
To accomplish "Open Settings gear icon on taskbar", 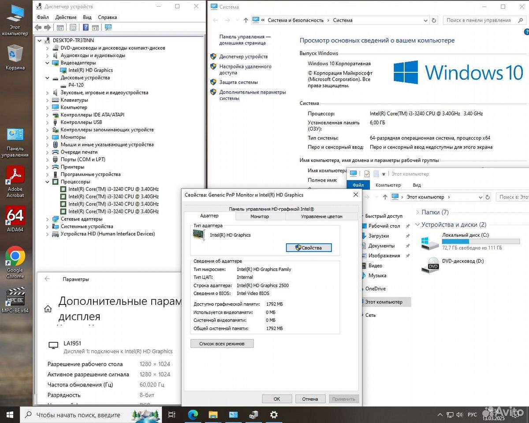I will pos(274,415).
